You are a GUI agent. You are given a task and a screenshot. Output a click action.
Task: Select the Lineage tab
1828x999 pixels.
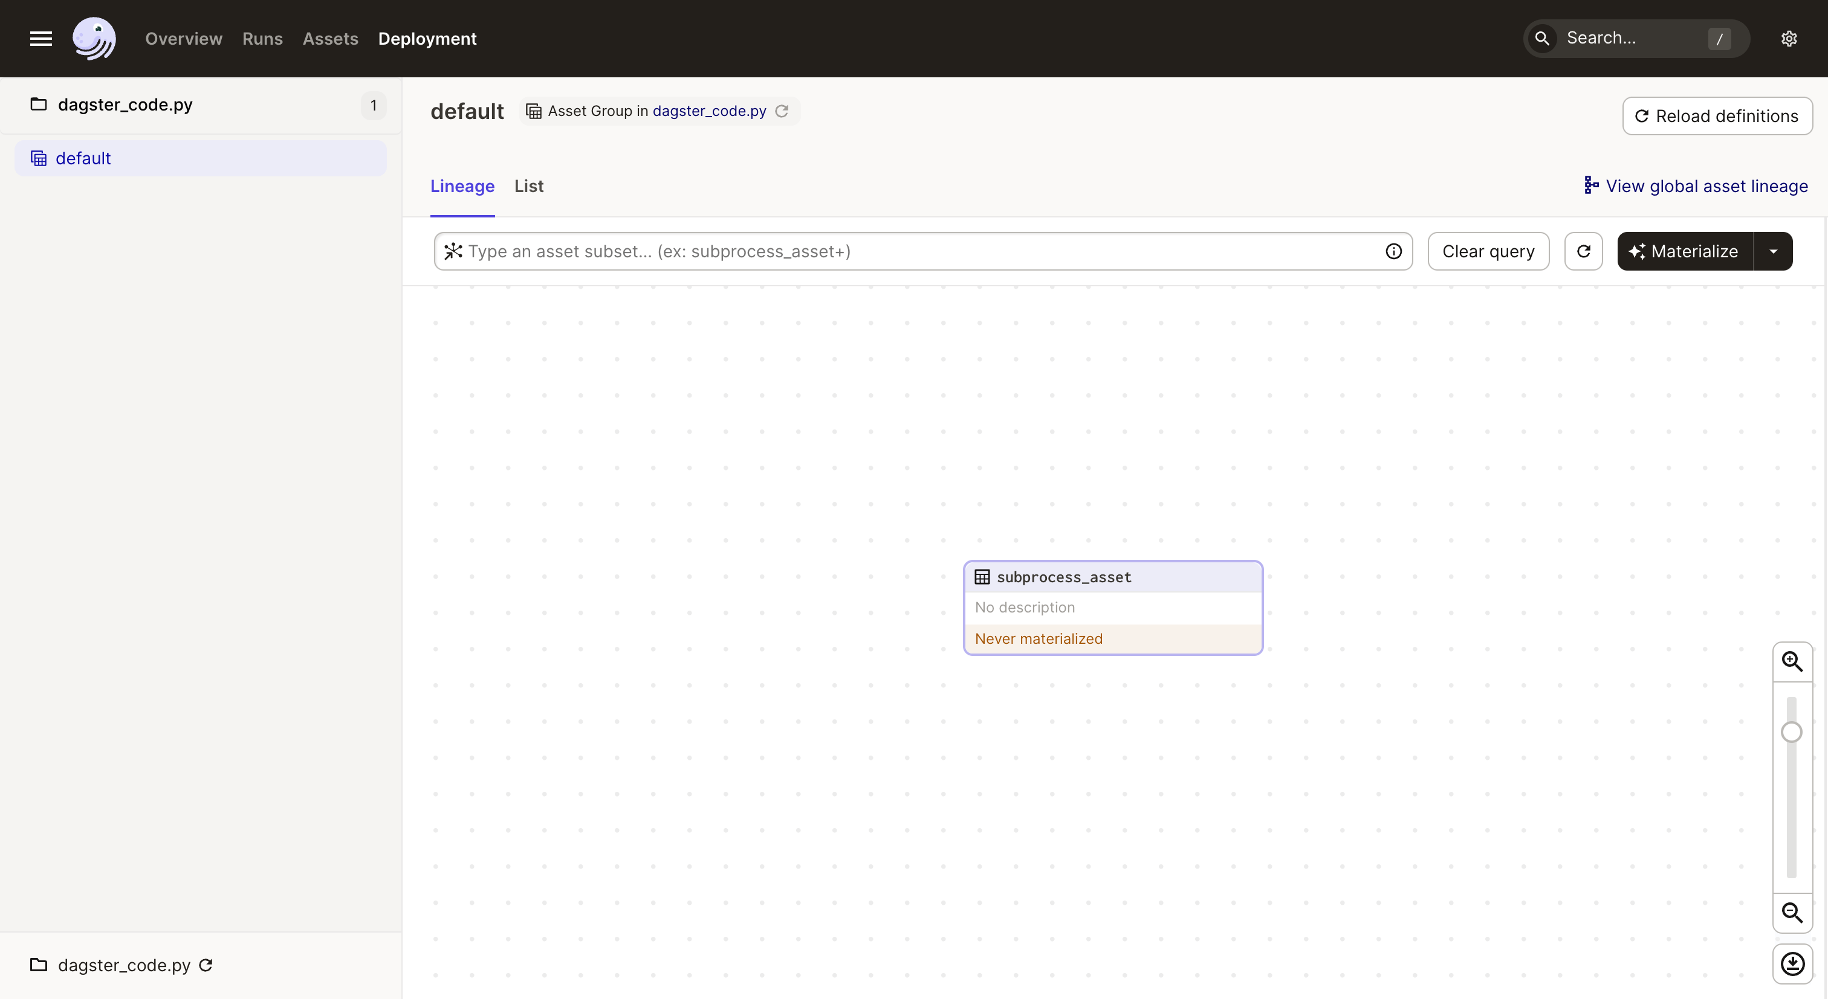tap(462, 186)
